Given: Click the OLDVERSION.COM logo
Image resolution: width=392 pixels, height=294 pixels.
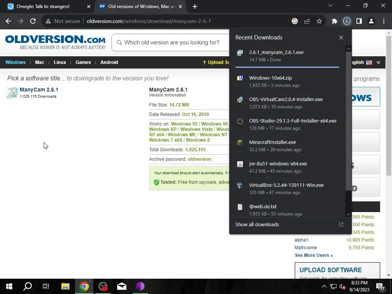Looking at the screenshot, I should (55, 42).
